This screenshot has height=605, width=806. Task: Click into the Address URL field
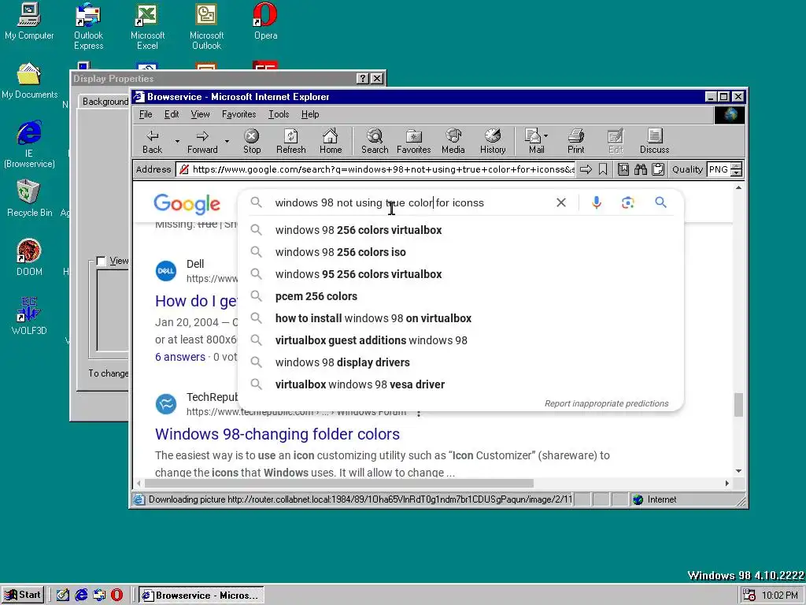pyautogui.click(x=376, y=169)
